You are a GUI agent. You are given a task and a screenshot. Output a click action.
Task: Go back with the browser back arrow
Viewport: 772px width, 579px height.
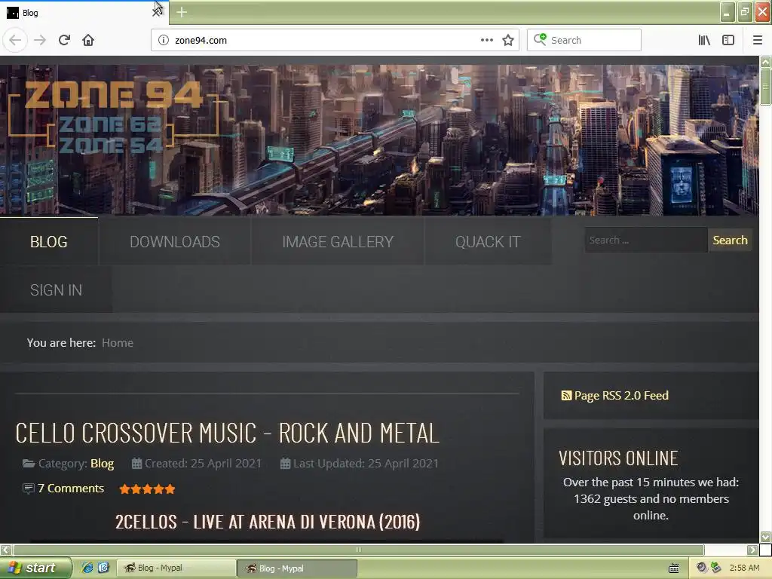(x=15, y=40)
